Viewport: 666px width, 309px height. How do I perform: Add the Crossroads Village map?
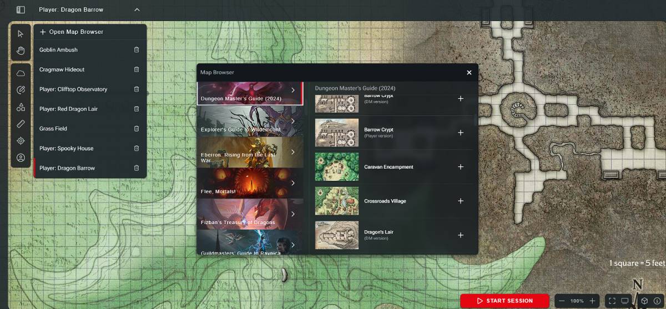[460, 201]
